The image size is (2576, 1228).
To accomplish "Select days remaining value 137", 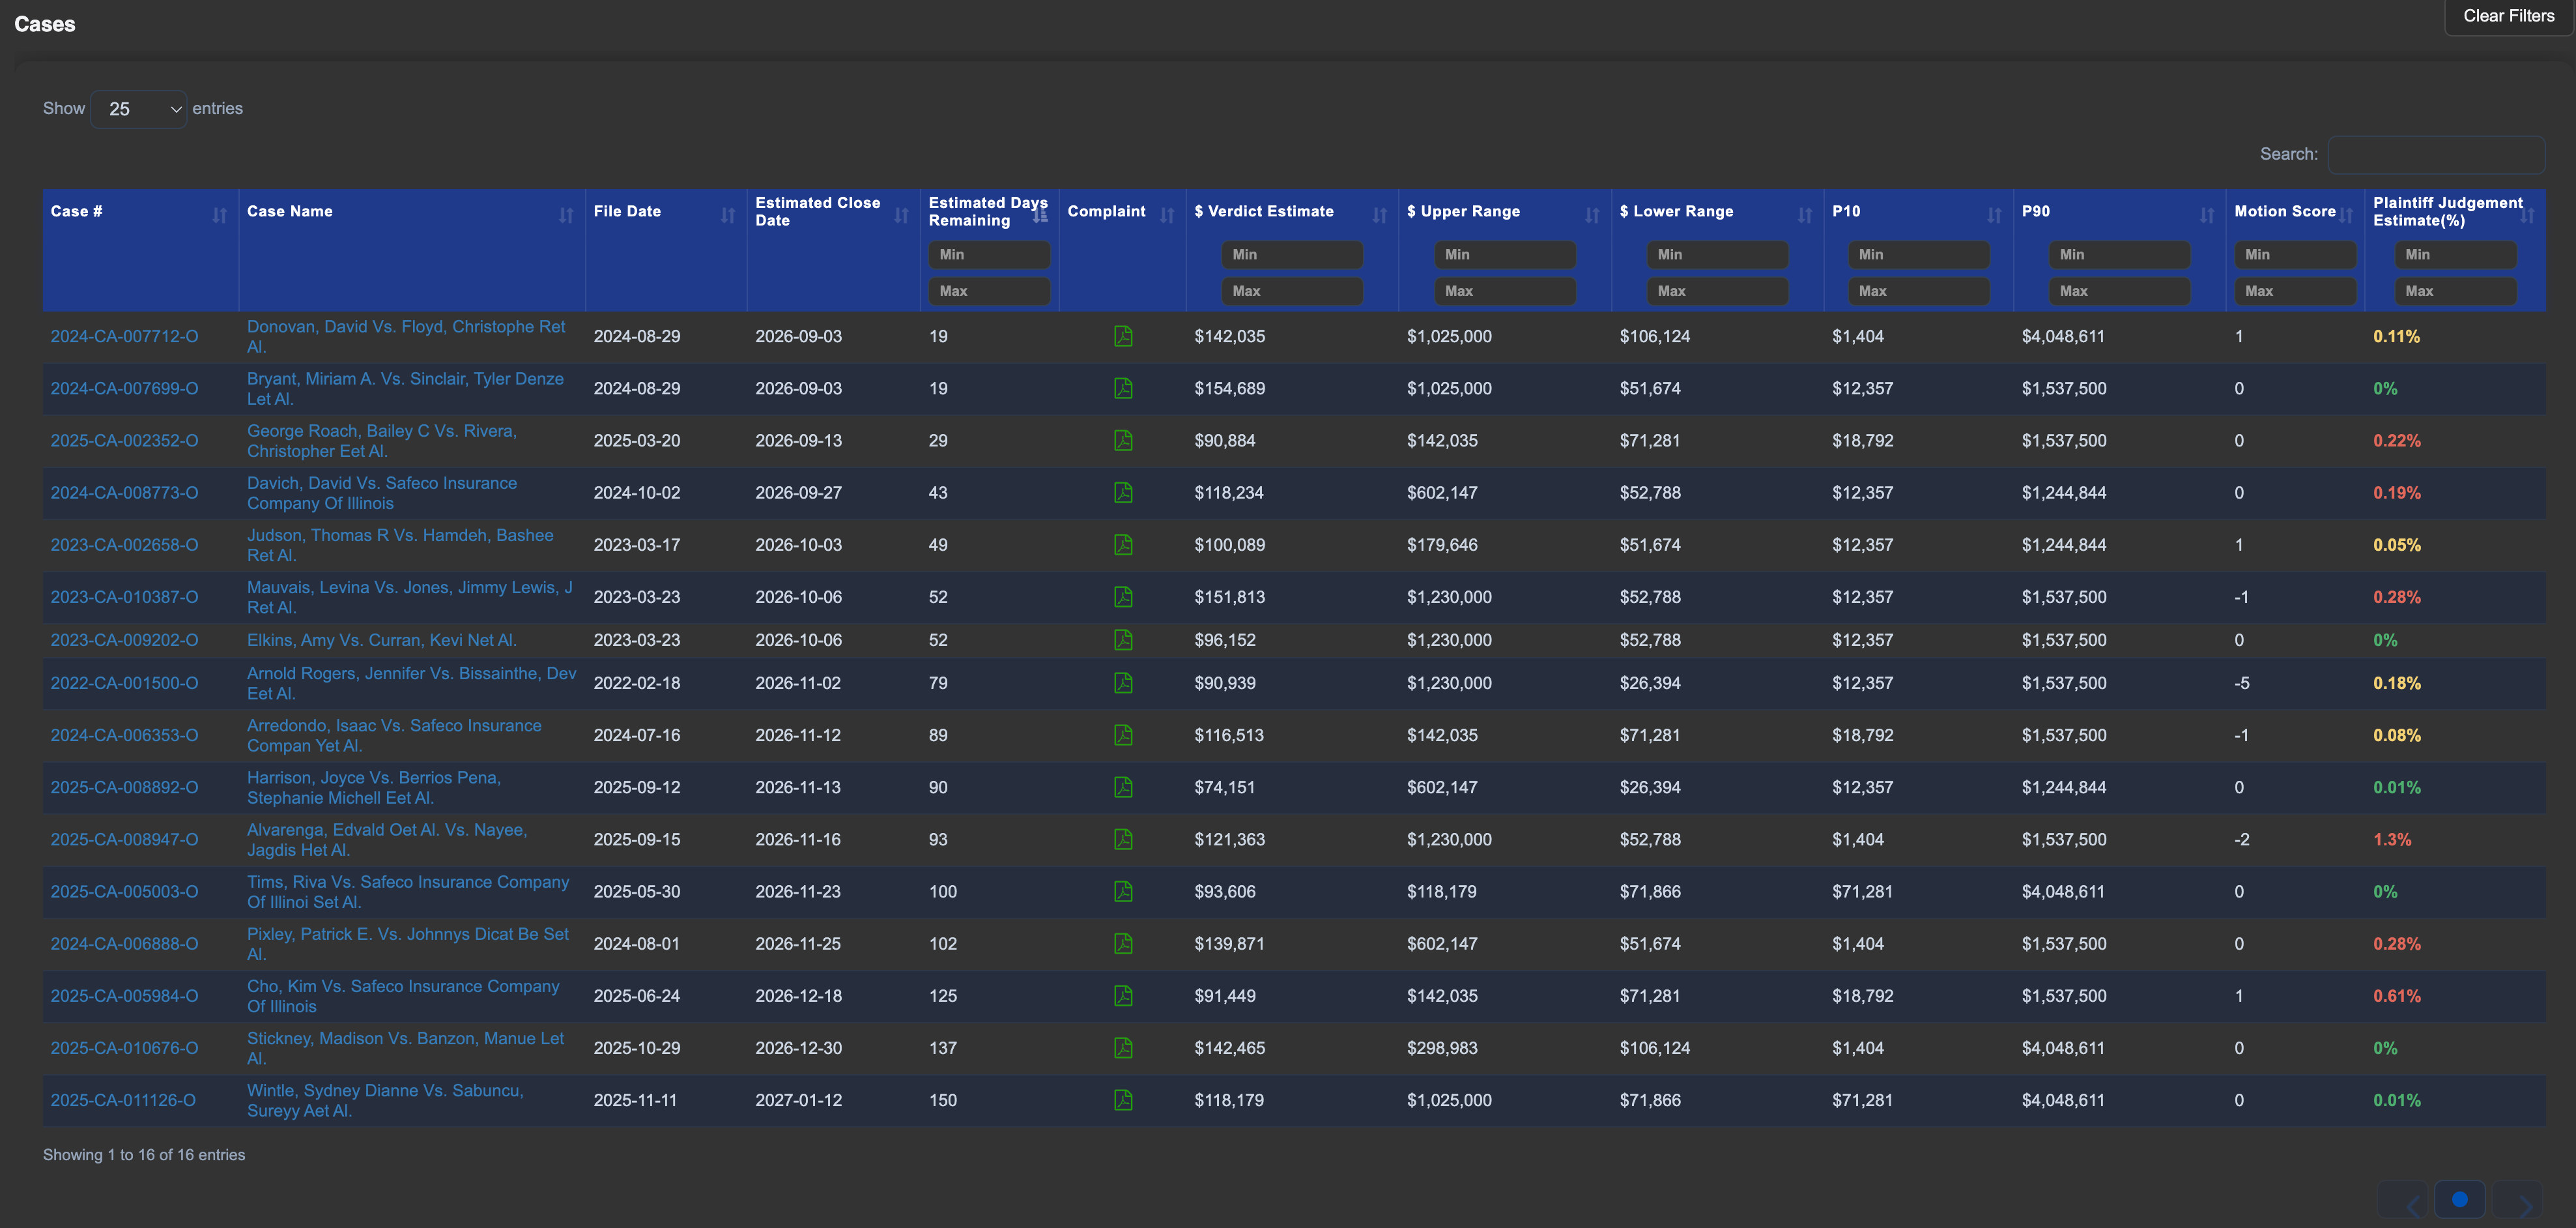I will point(942,1048).
